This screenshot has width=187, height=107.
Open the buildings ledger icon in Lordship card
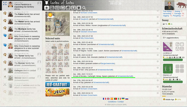[177, 44]
